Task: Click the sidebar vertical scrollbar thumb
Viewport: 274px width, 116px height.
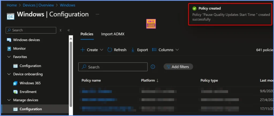Action: 71,74
